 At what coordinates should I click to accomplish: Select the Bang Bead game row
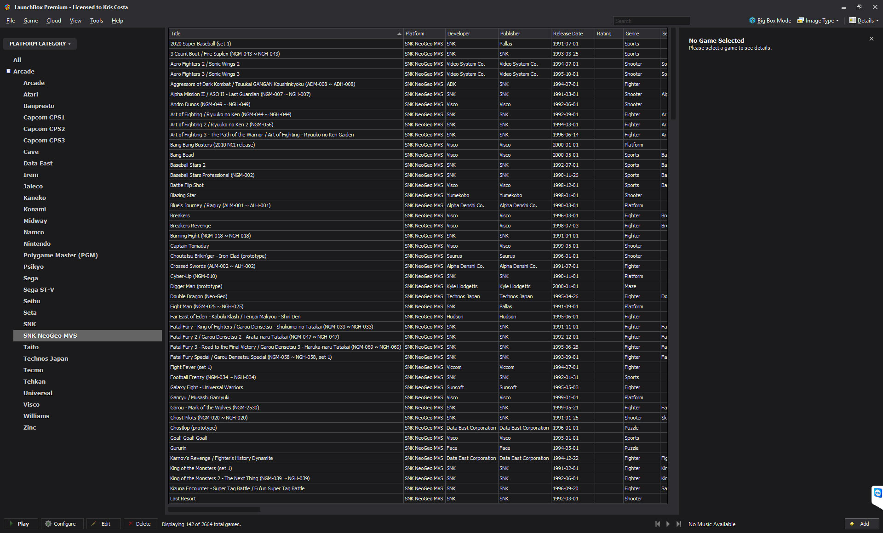click(x=418, y=155)
